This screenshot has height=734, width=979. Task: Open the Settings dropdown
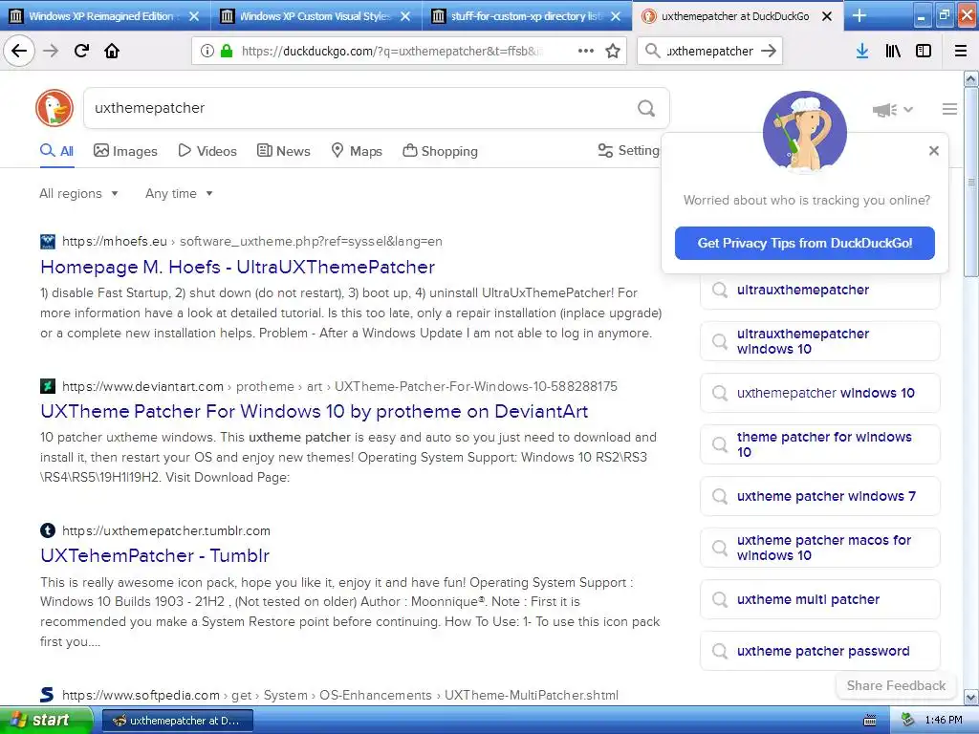[x=629, y=150]
